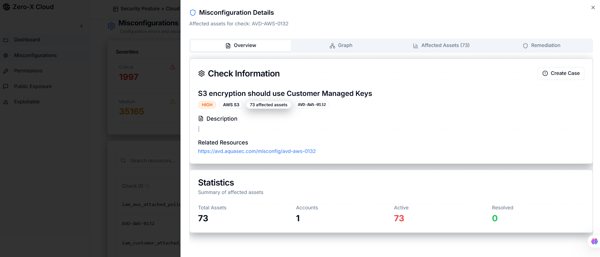Open the avd.aquasec.com misconfig link
The height and width of the screenshot is (257, 600).
click(x=257, y=151)
